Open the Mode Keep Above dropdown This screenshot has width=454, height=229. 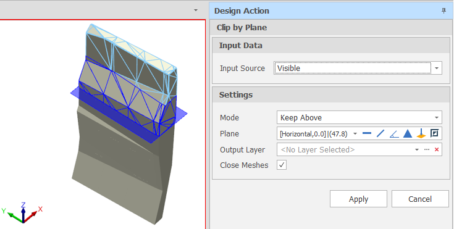click(x=359, y=117)
